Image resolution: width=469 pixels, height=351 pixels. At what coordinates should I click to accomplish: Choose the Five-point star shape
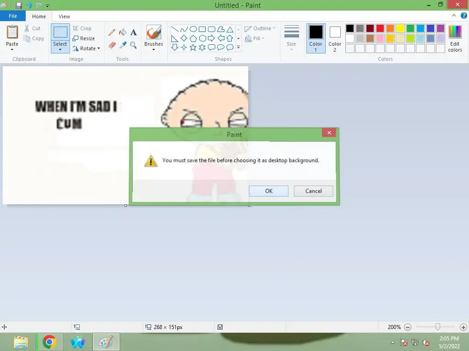click(193, 47)
